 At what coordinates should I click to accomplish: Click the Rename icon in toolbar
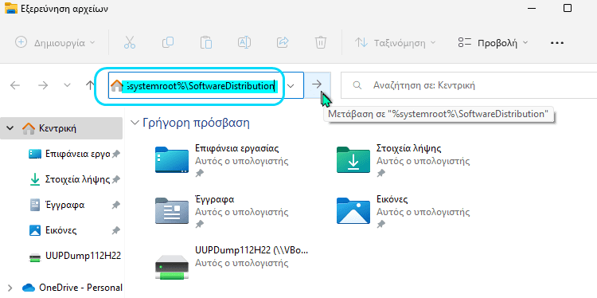coord(244,42)
